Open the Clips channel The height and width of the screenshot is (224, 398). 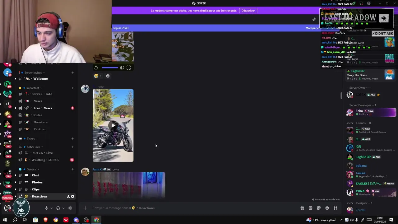click(47, 189)
